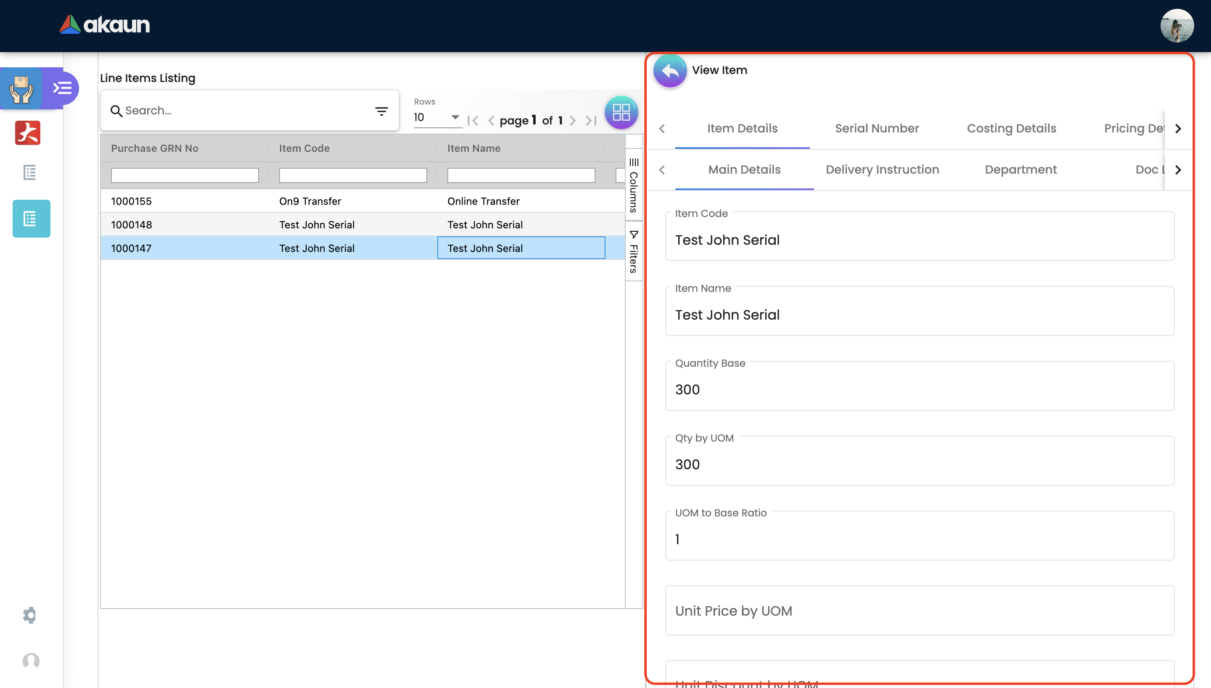
Task: Expand the Filters side panel
Action: click(x=633, y=252)
